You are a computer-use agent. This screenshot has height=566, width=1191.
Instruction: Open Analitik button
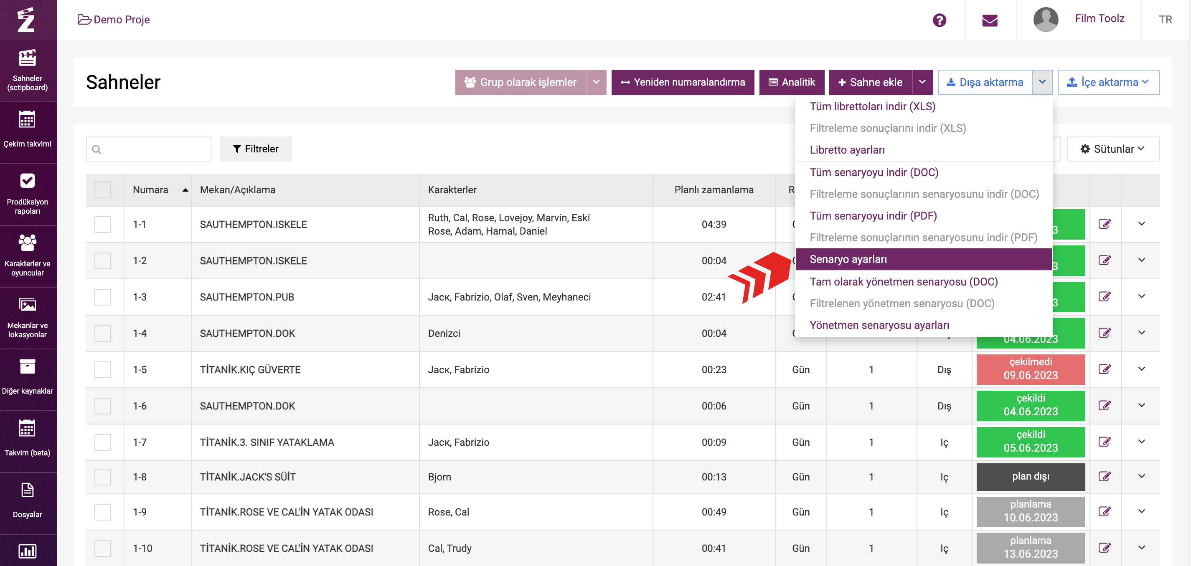click(792, 82)
